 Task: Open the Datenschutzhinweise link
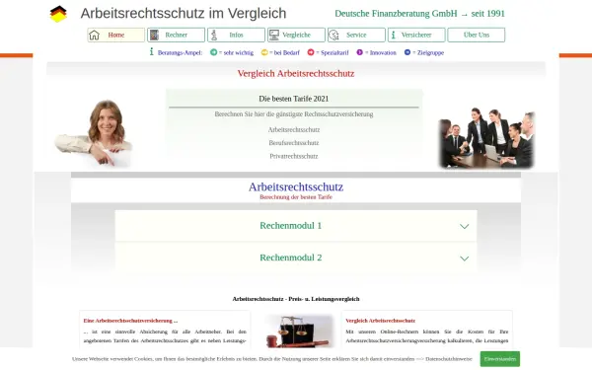pos(449,359)
